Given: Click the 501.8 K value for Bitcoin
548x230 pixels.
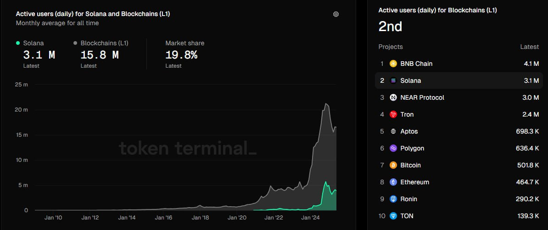Looking at the screenshot, I should point(528,165).
